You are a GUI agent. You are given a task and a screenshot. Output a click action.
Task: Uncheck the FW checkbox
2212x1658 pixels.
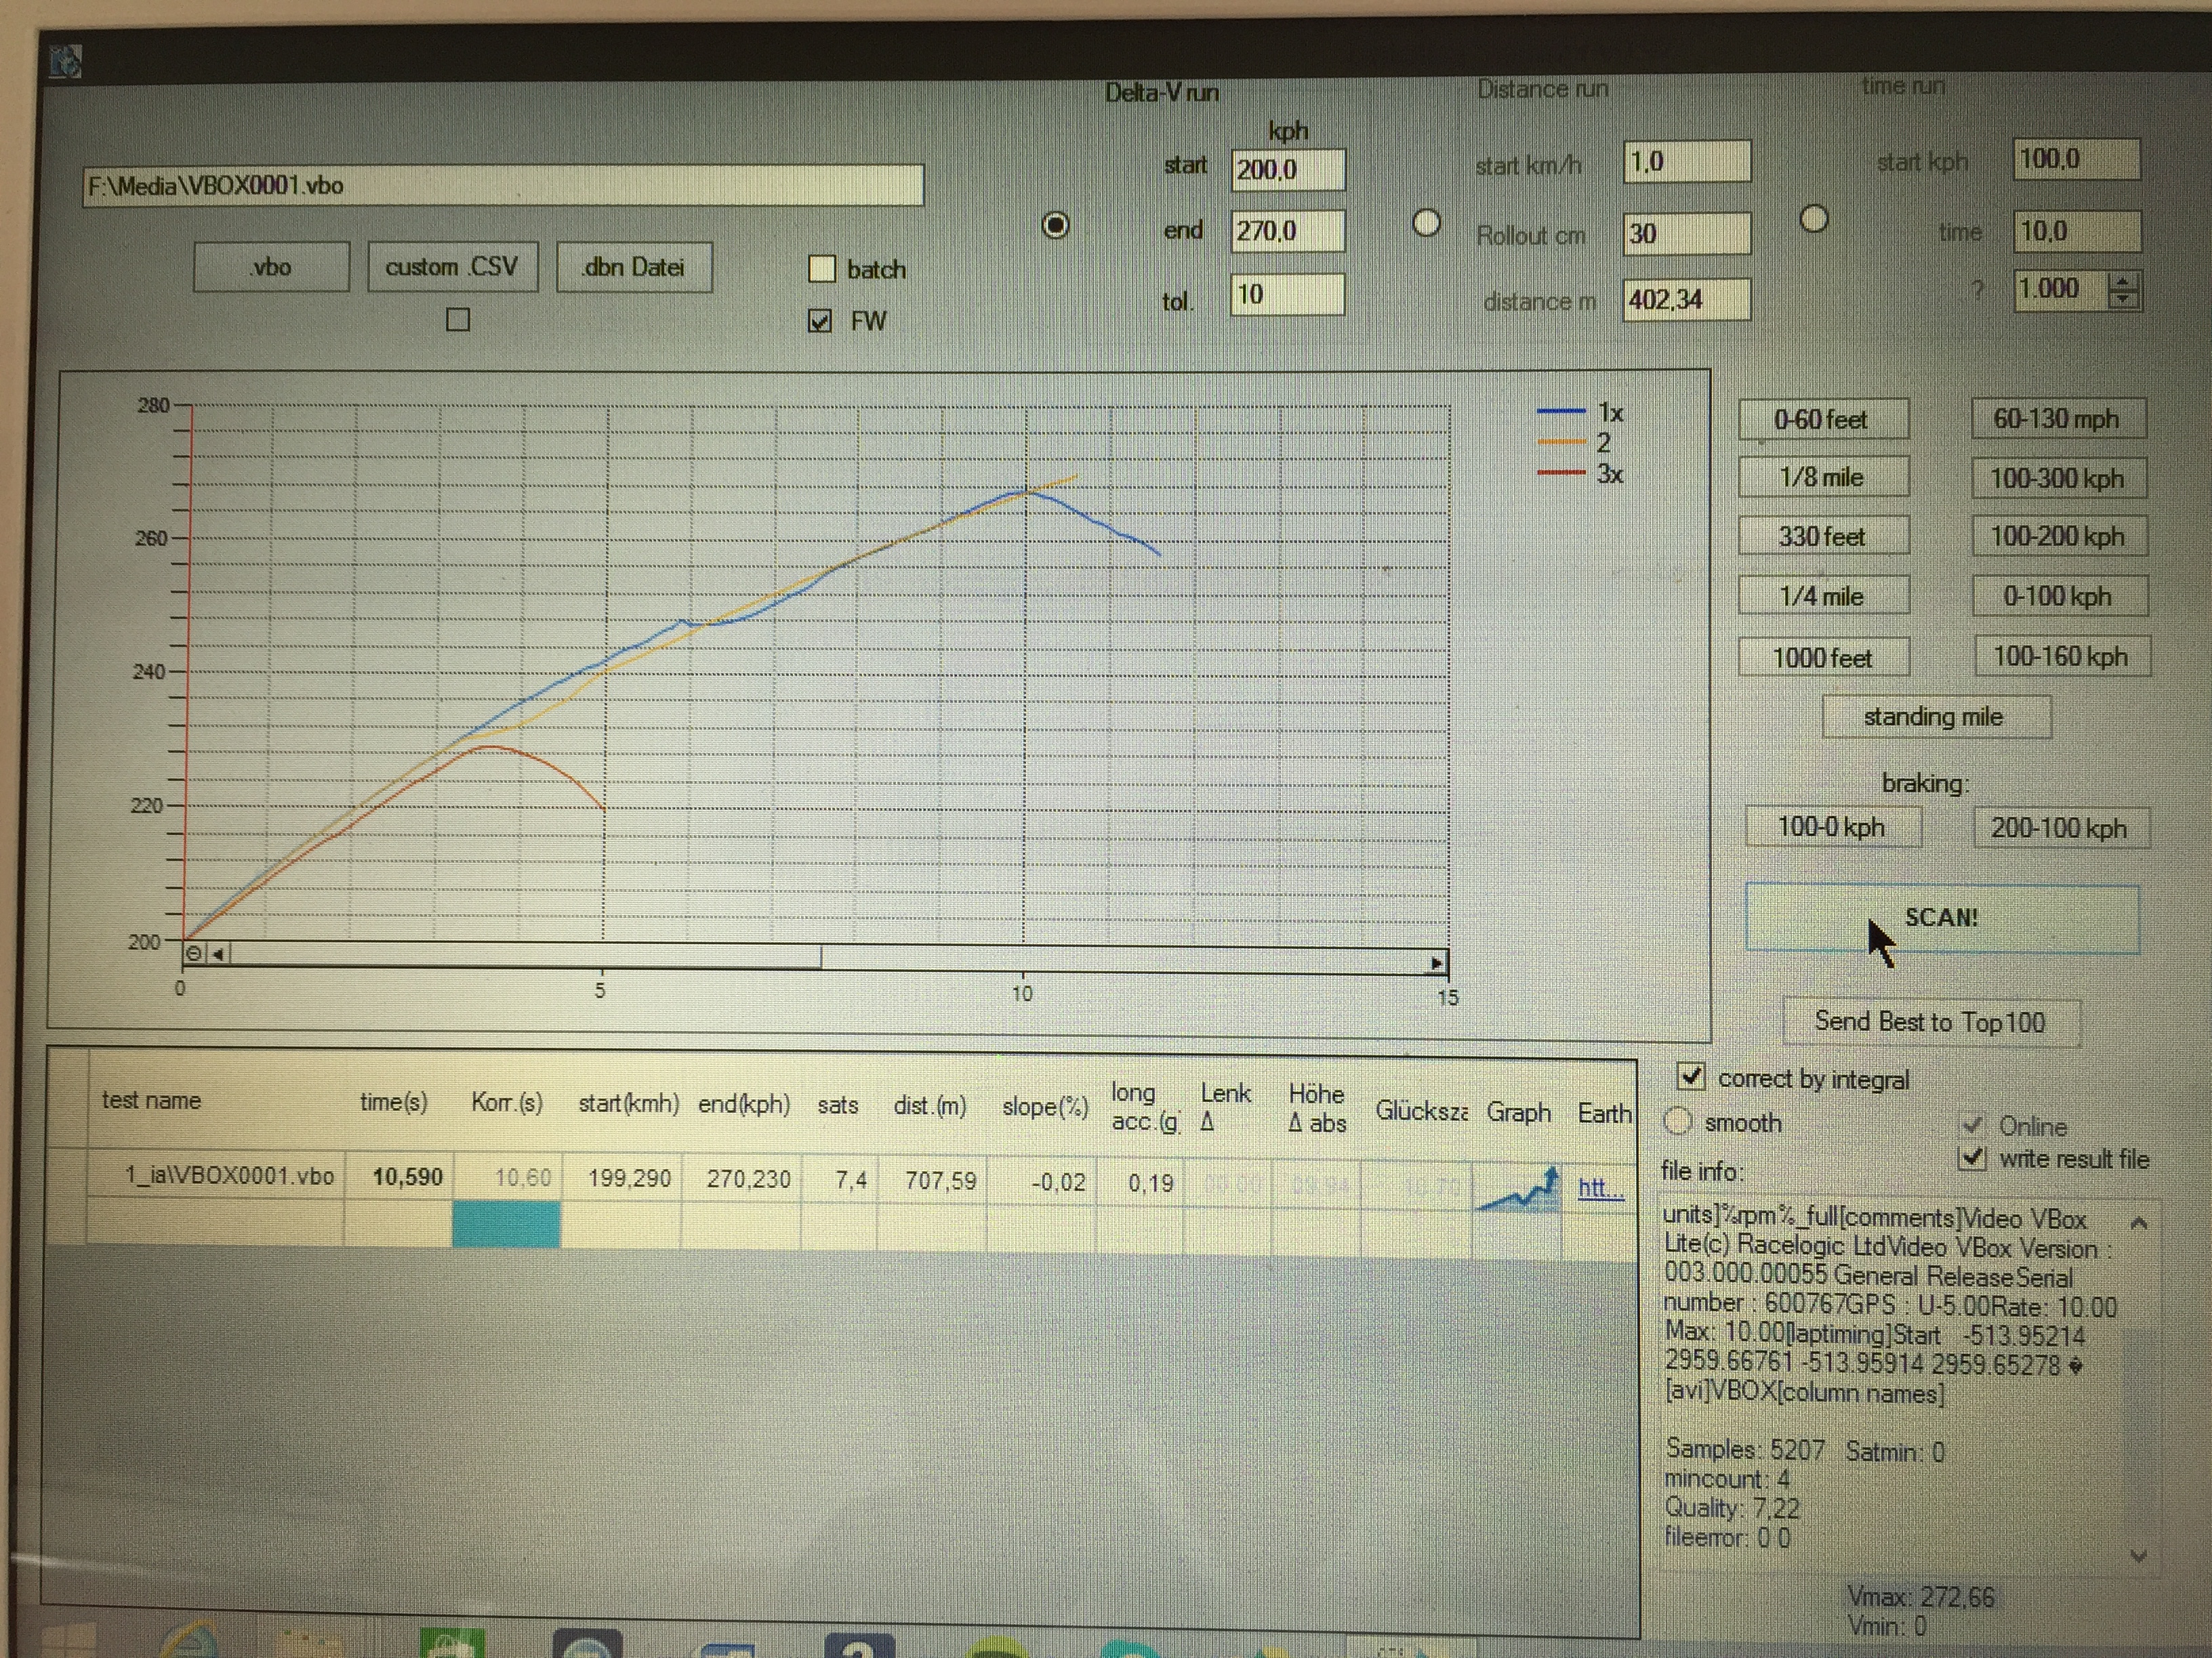820,322
